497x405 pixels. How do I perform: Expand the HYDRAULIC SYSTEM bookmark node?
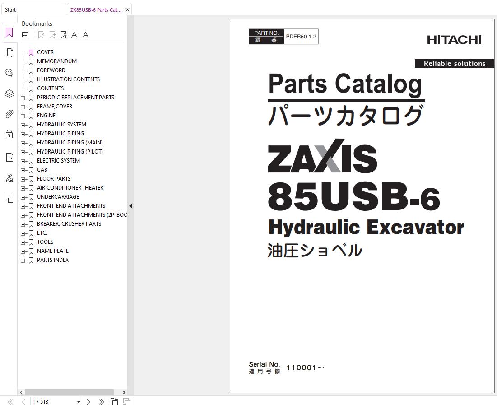click(23, 125)
